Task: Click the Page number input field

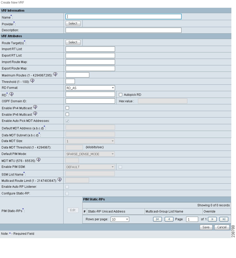Action: click(192, 219)
